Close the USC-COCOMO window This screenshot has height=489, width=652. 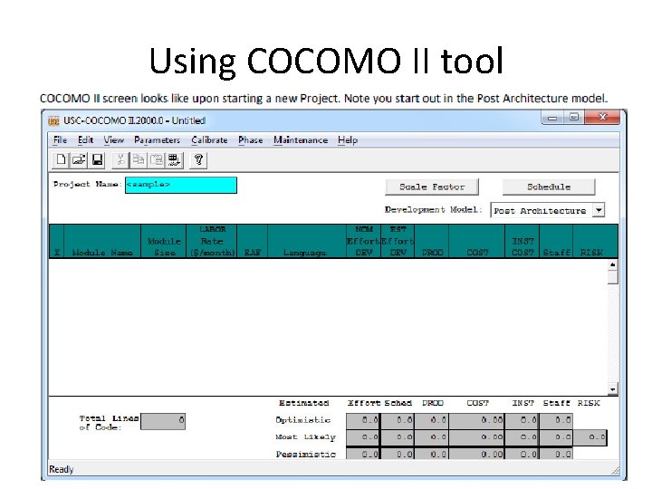602,117
